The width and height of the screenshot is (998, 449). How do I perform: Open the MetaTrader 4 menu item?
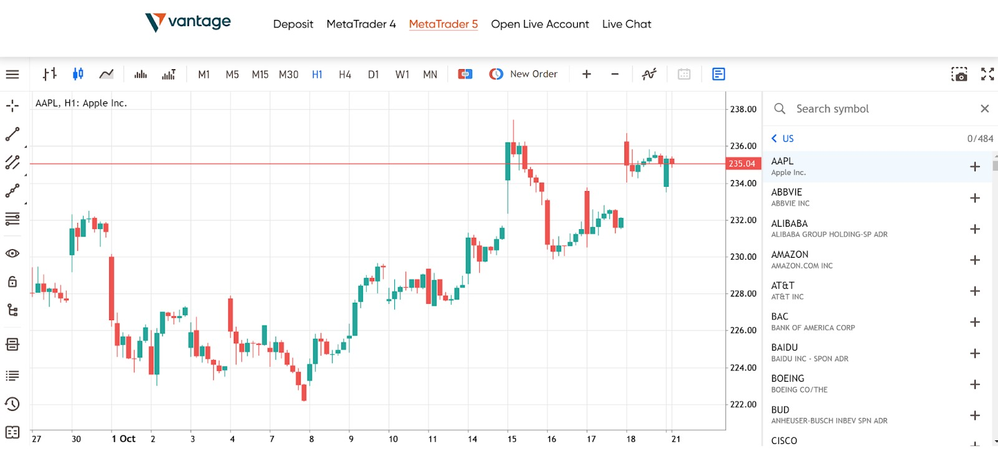coord(361,24)
